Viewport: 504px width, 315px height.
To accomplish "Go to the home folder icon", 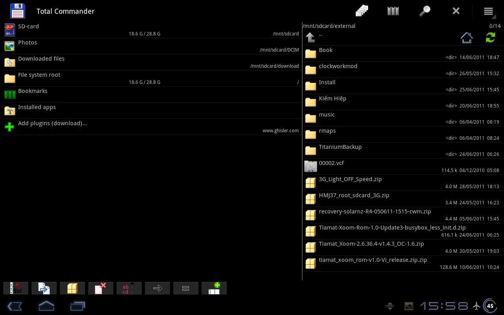I will click(x=467, y=37).
